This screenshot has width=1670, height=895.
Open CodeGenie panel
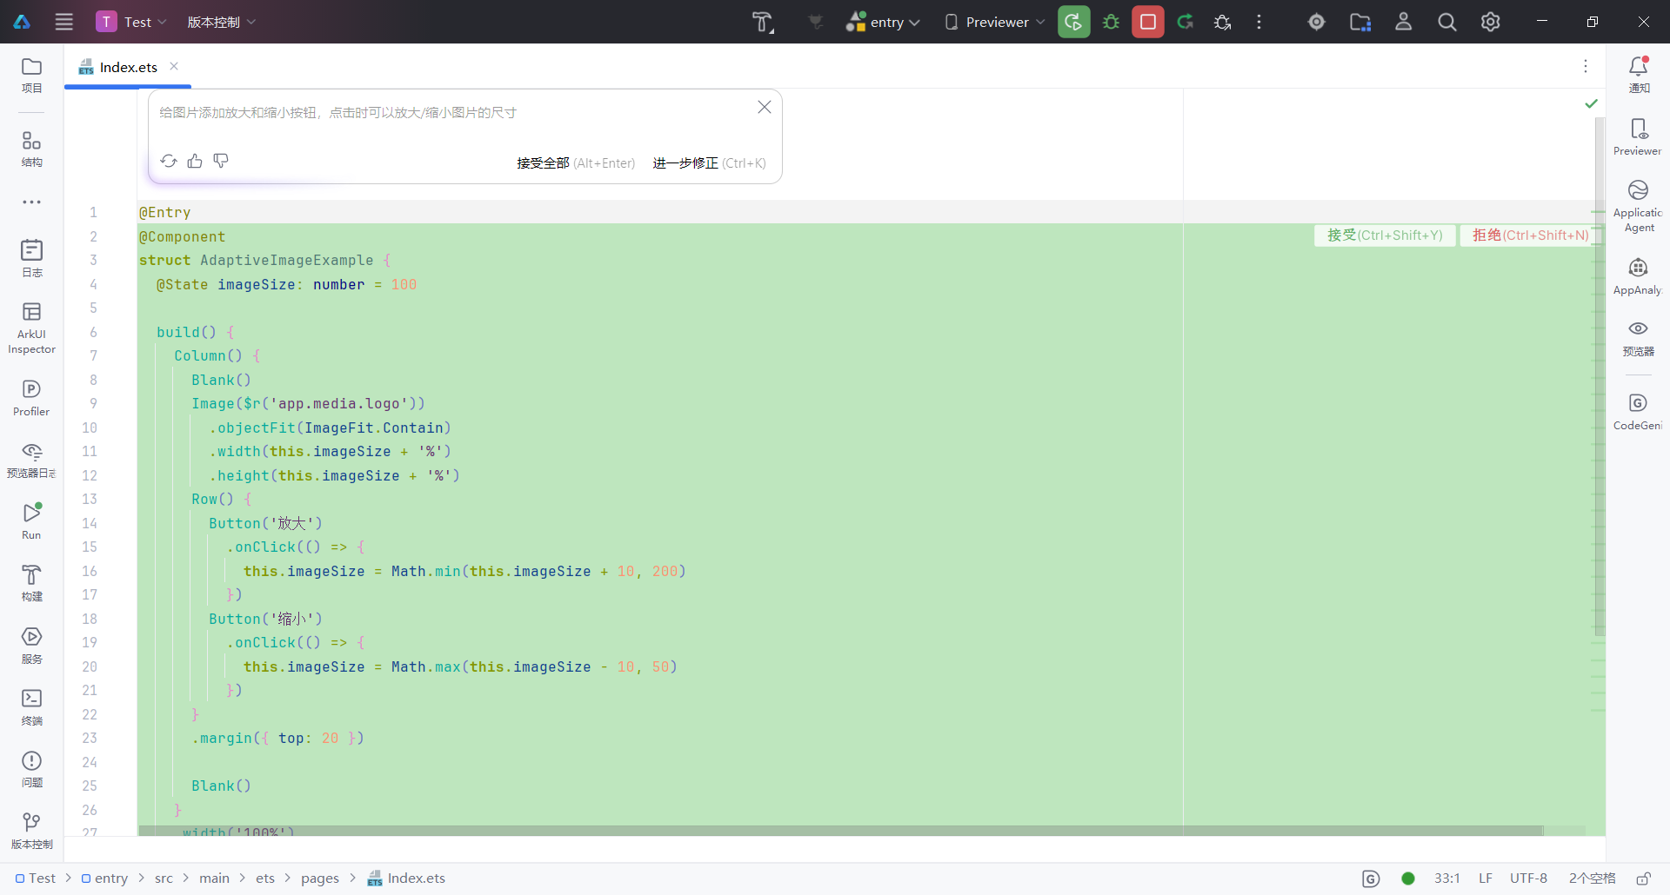1639,412
